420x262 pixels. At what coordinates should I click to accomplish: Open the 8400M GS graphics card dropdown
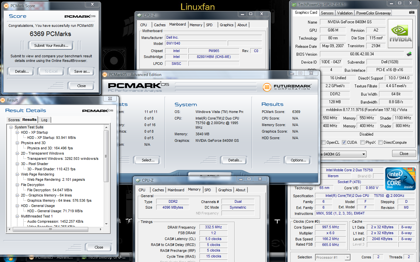pos(363,154)
